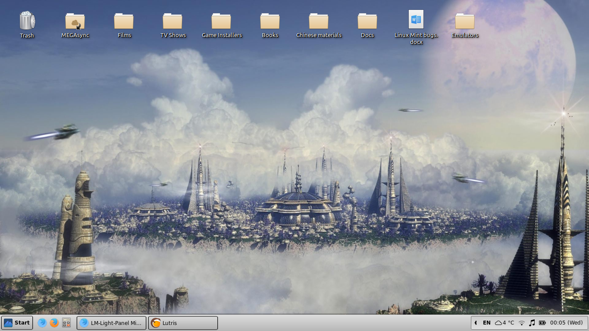589x331 pixels.
Task: Launch Firefox from the panel
Action: (x=54, y=323)
